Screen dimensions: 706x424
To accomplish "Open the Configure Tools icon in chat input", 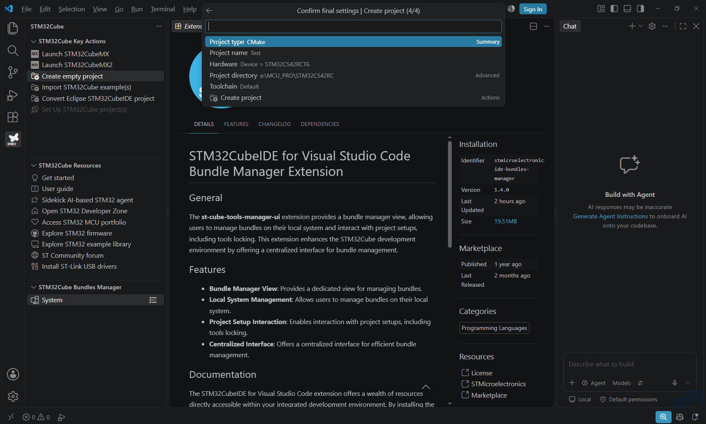I will click(x=640, y=383).
